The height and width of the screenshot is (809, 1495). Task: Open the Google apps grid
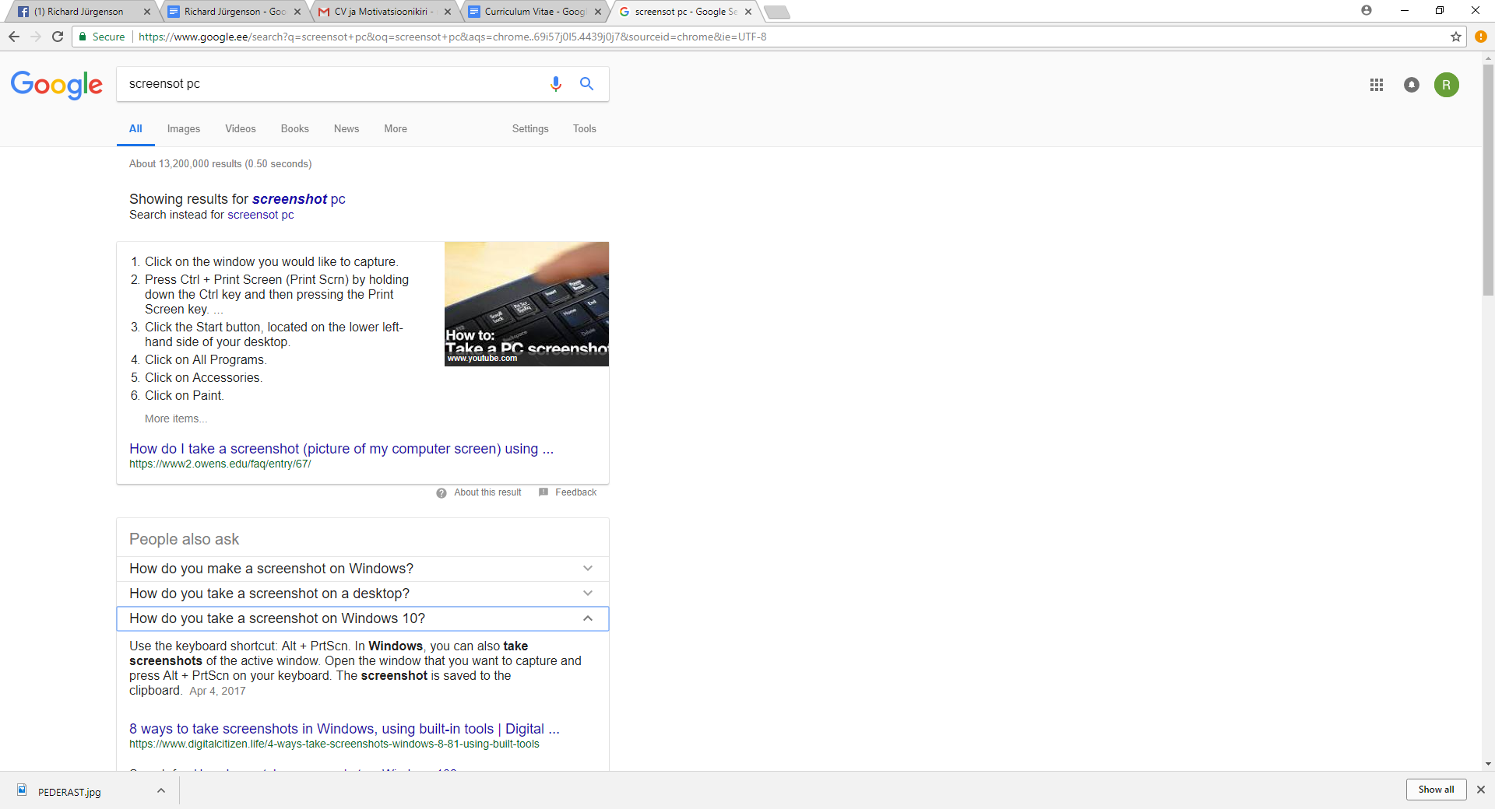pyautogui.click(x=1377, y=85)
